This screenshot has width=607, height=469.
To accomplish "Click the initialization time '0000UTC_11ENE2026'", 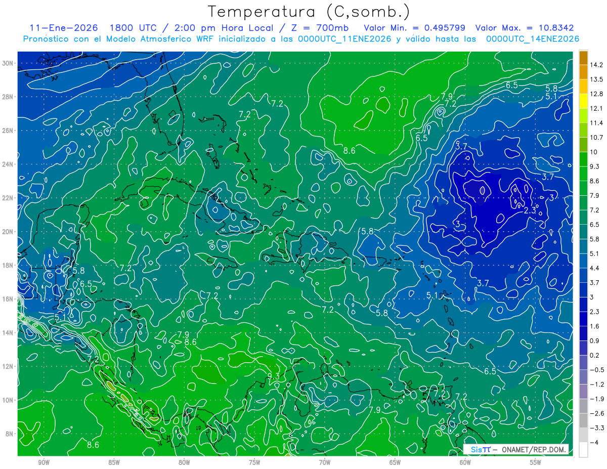I will 344,39.
